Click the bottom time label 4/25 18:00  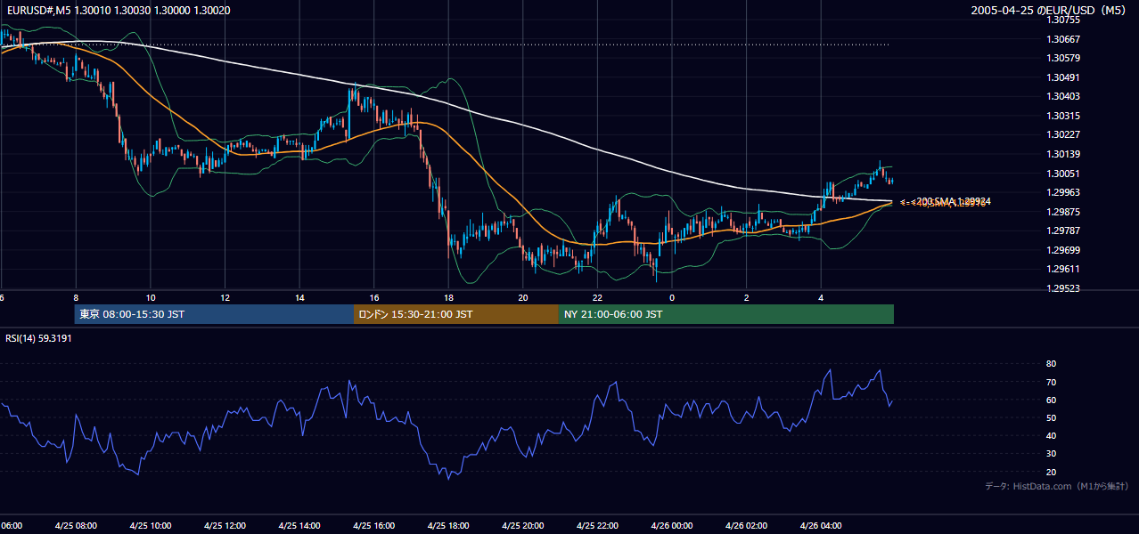pyautogui.click(x=448, y=525)
